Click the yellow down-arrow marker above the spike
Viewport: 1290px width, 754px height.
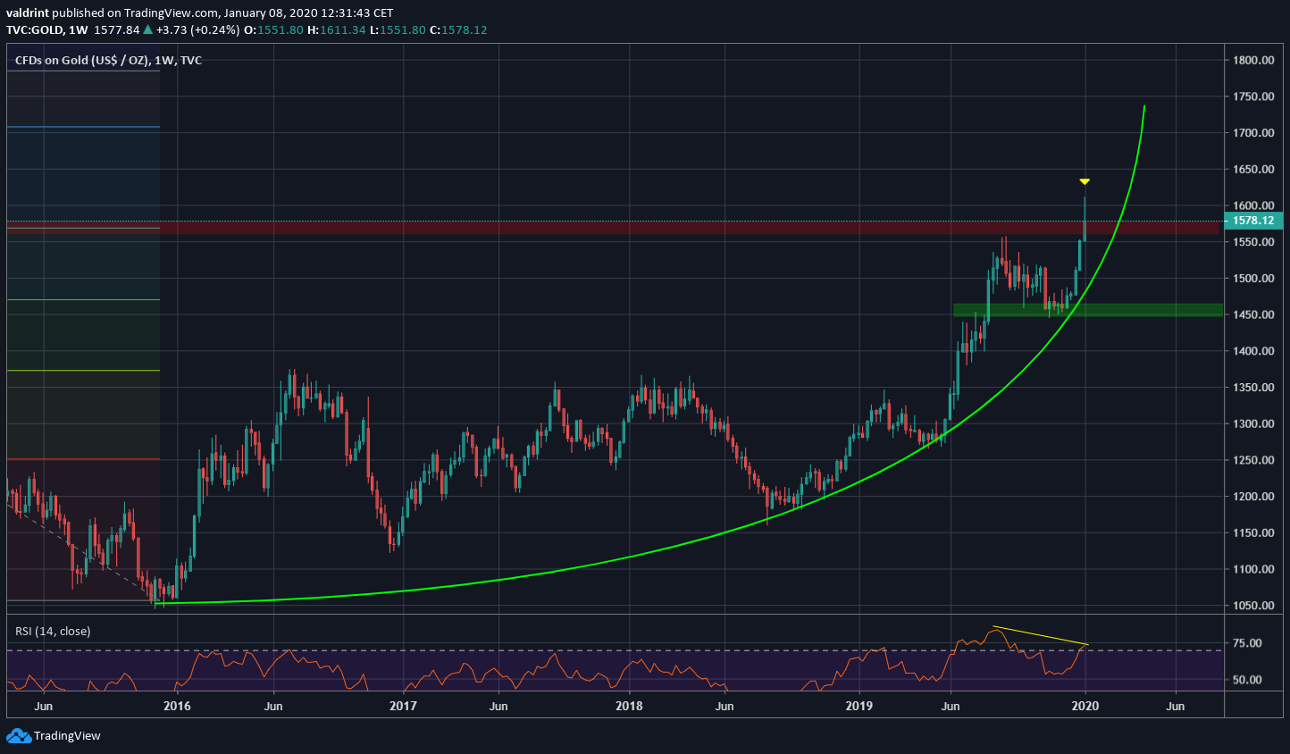(1084, 180)
